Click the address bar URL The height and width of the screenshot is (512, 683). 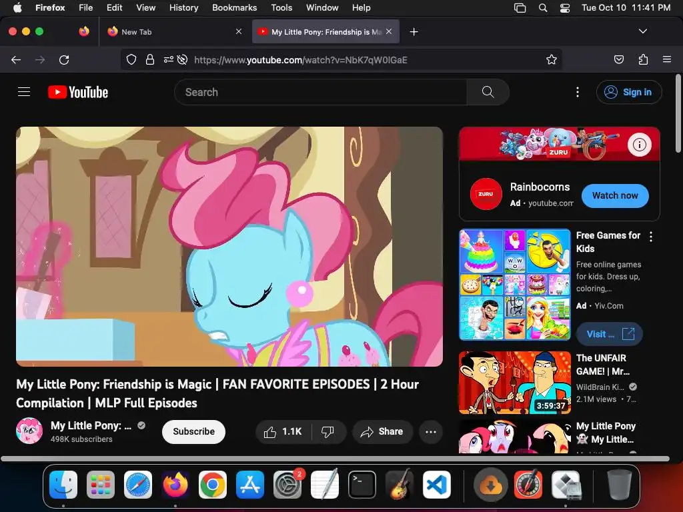tap(301, 60)
